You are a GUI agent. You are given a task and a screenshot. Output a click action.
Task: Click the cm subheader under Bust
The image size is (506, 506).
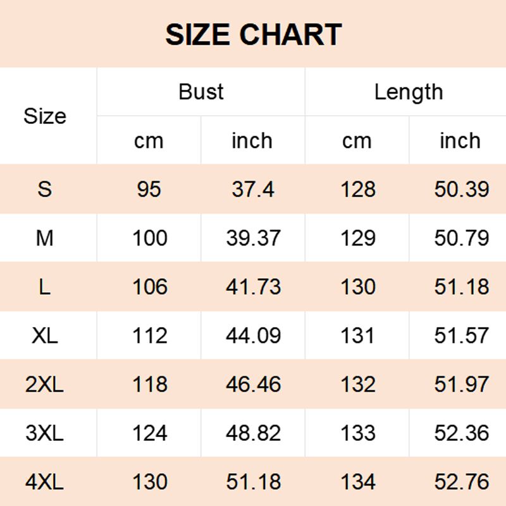[149, 140]
